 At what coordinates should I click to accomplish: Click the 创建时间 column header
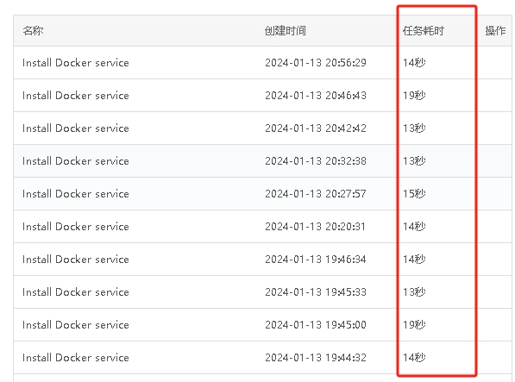[285, 31]
